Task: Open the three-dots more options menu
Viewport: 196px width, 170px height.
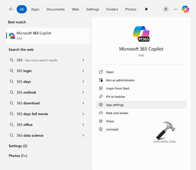Action: coord(176,9)
